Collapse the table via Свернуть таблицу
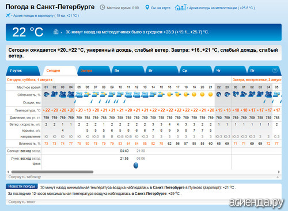 25,177
